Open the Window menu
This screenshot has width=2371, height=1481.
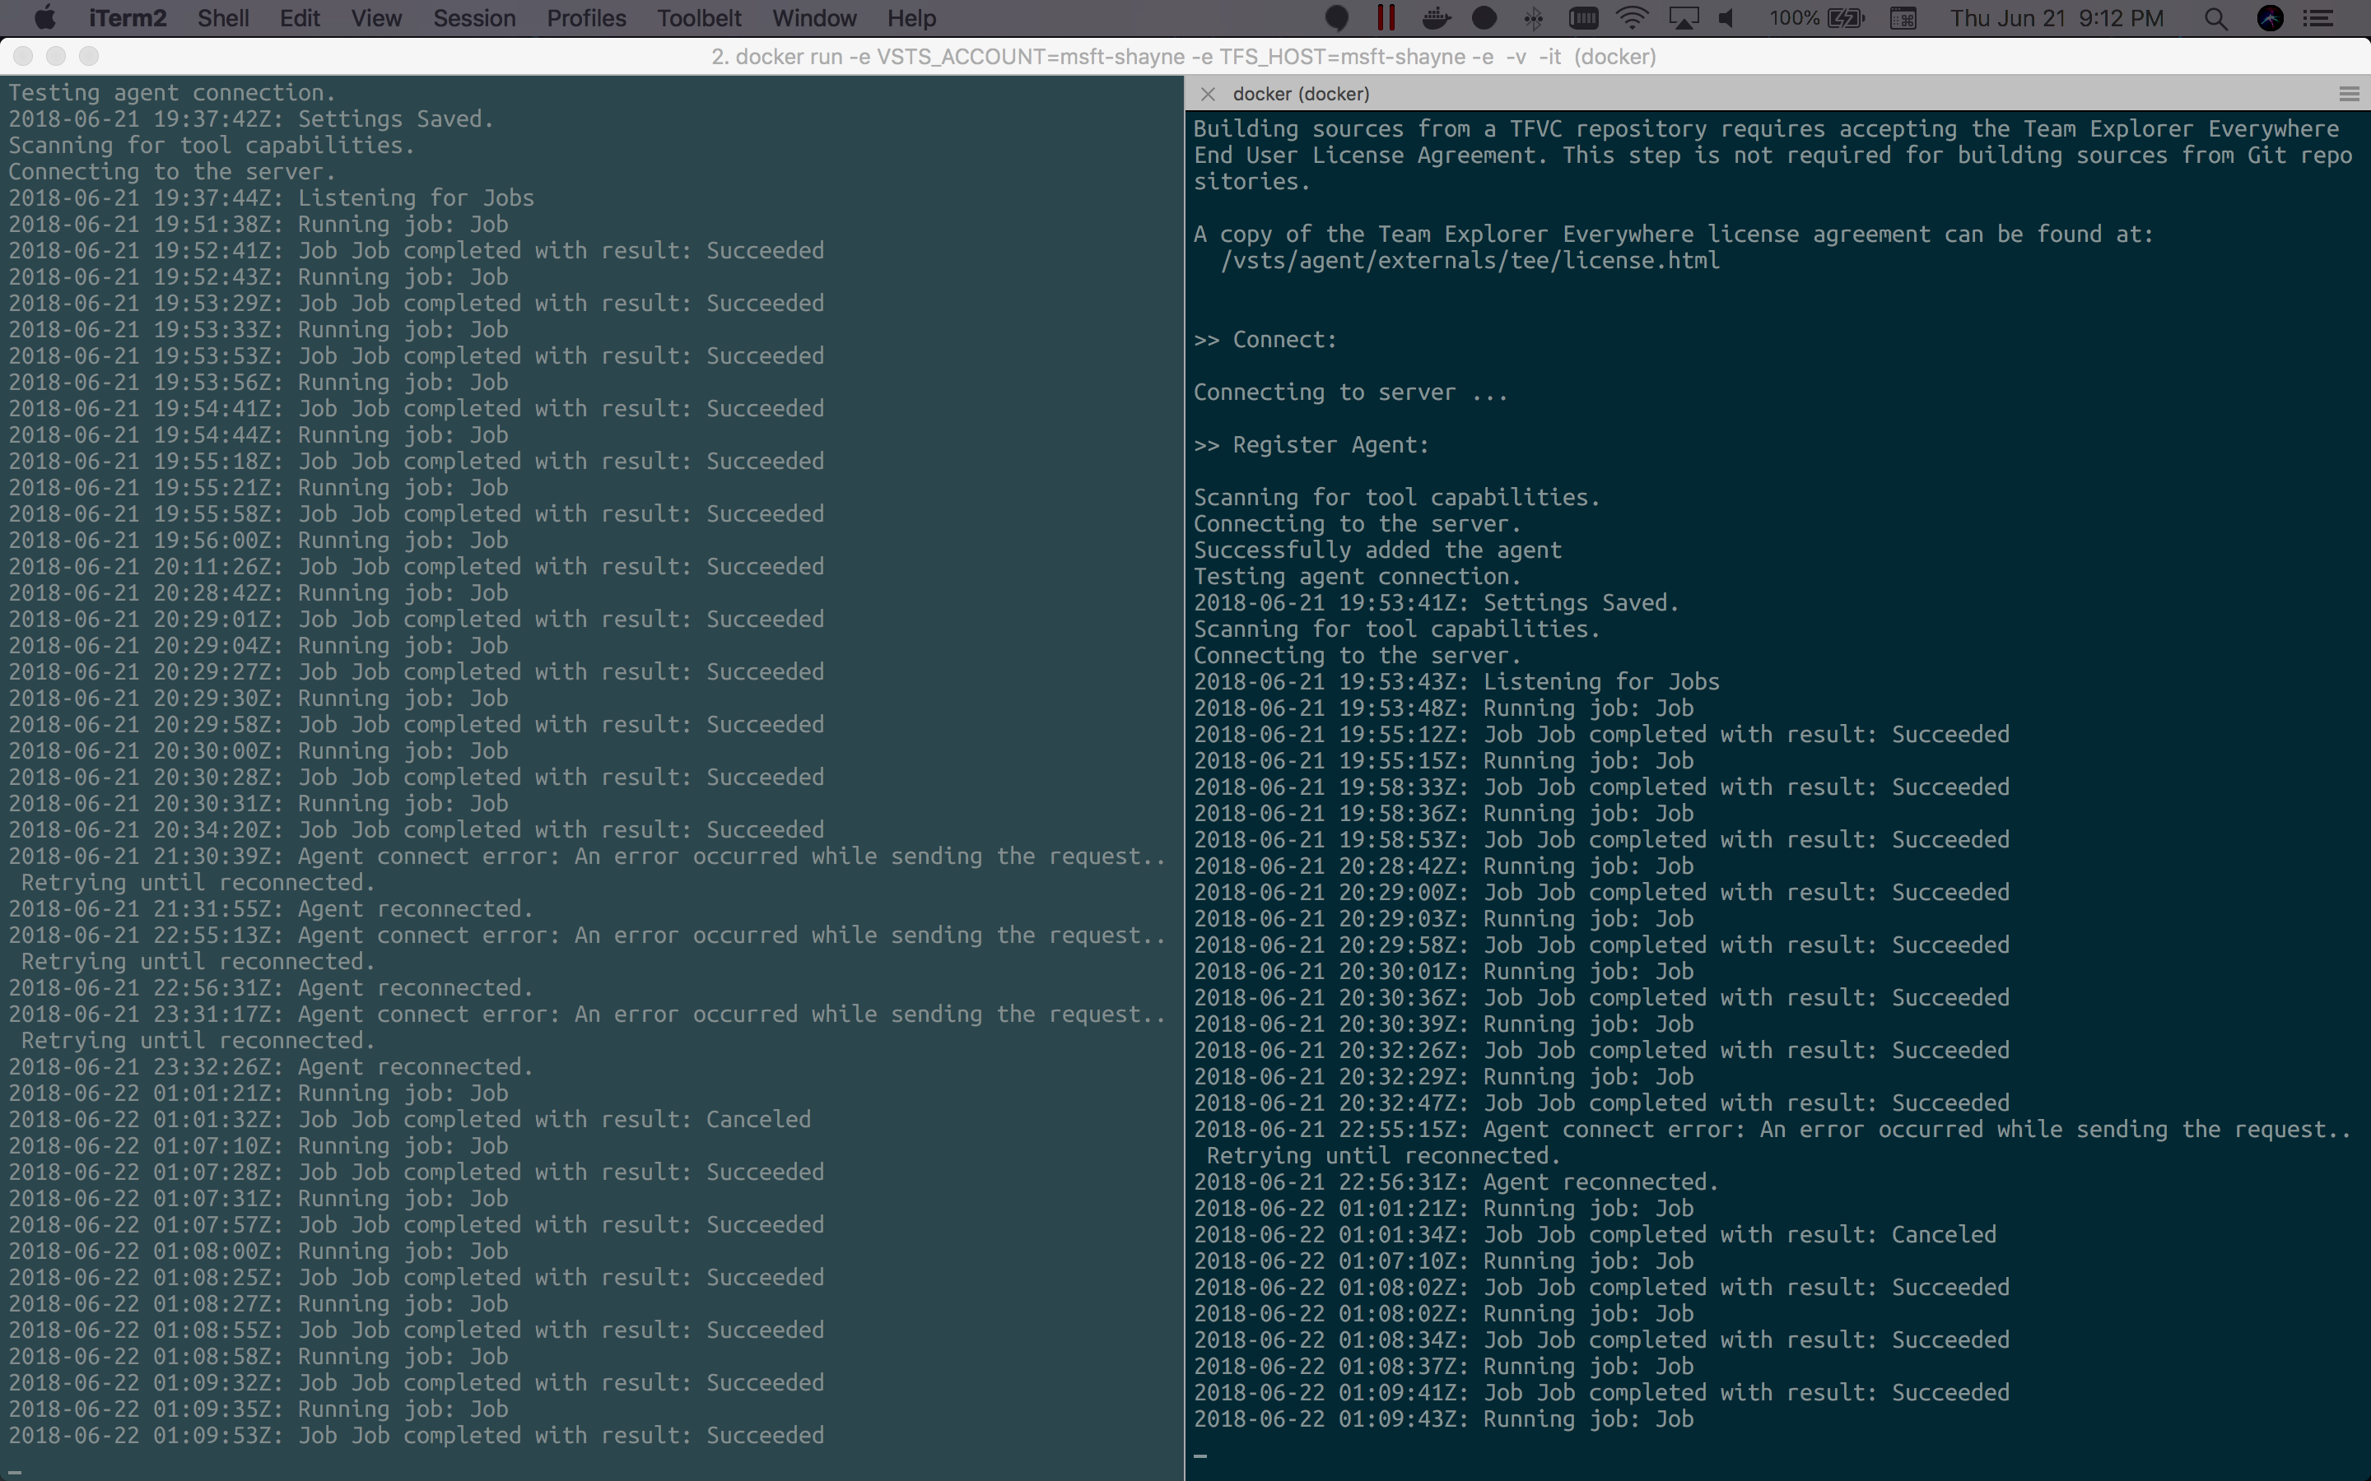[814, 17]
